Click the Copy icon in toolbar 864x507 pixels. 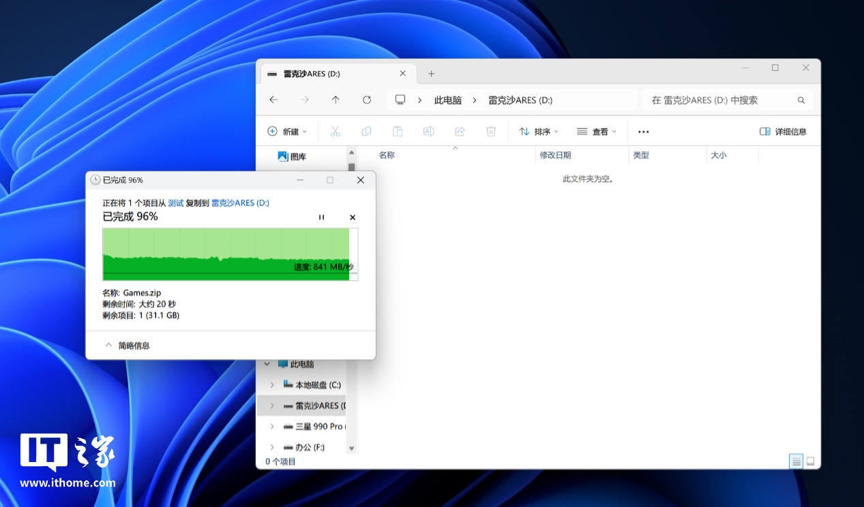(366, 132)
